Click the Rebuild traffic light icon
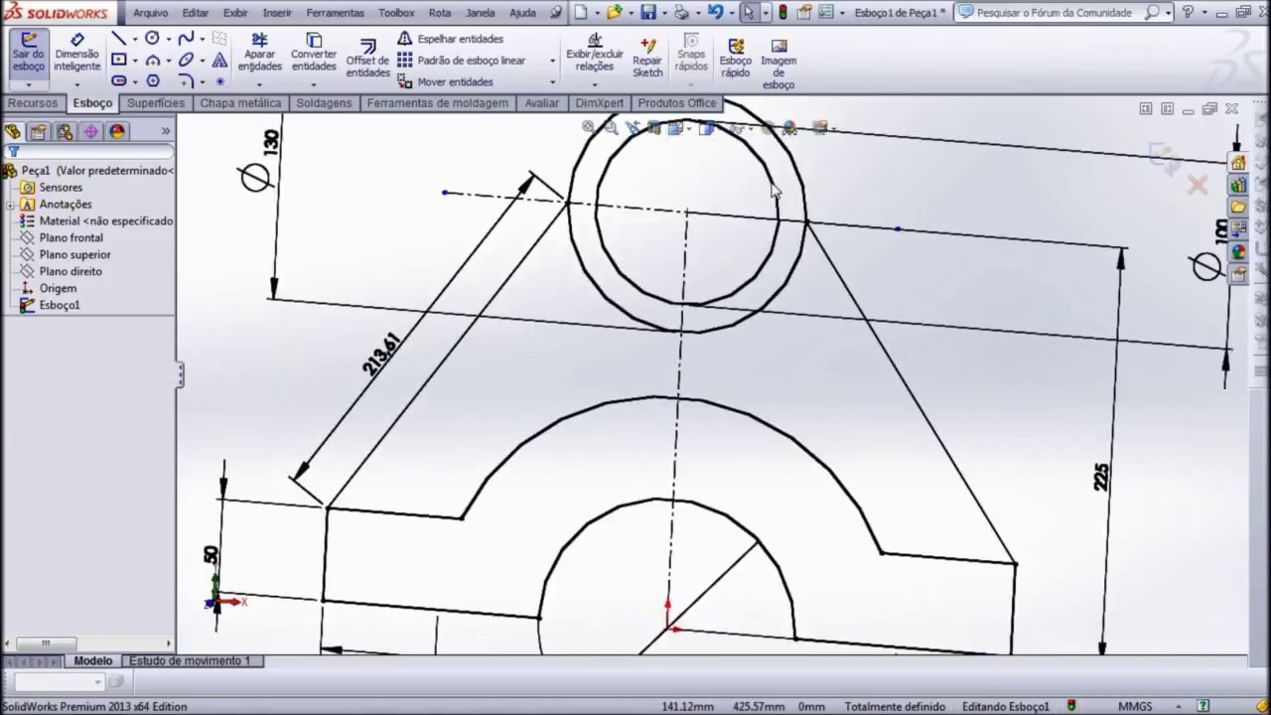 pos(782,13)
